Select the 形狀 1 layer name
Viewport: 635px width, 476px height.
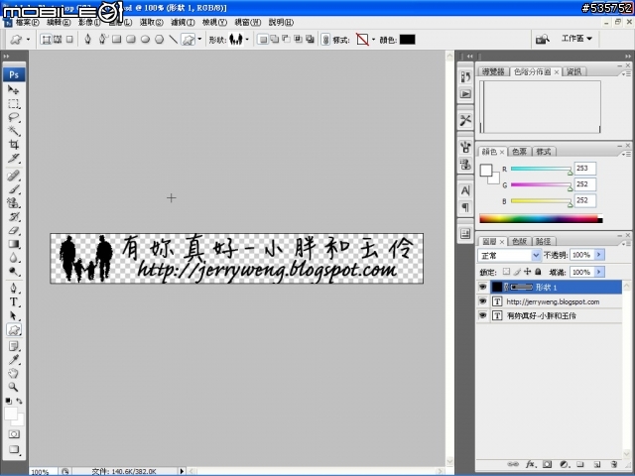coord(546,287)
